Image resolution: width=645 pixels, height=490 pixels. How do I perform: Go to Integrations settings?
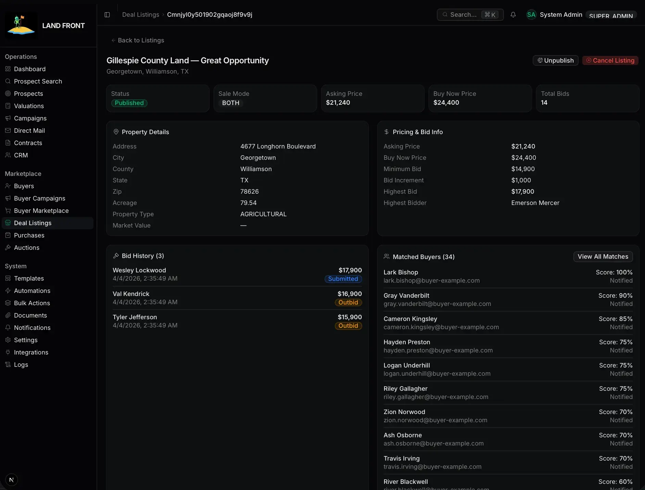click(x=48, y=352)
